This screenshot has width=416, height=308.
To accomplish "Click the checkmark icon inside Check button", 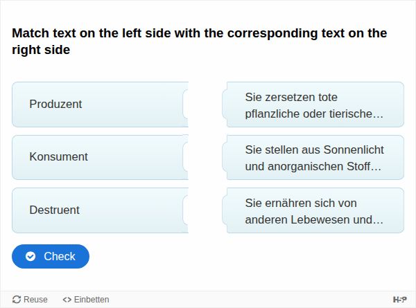I will [31, 256].
